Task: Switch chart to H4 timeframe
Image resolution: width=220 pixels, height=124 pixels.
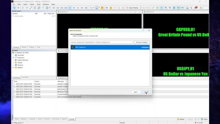Action: tap(74, 8)
